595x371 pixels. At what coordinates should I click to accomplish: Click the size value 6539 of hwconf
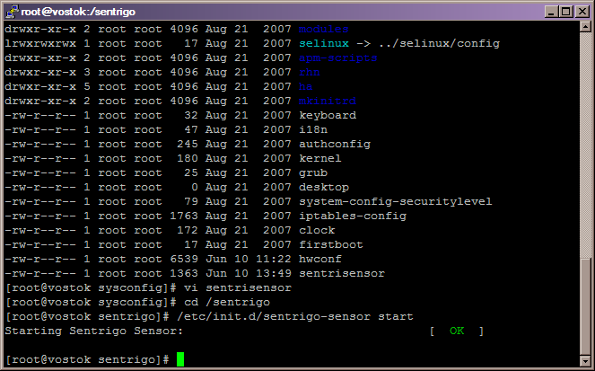(184, 260)
